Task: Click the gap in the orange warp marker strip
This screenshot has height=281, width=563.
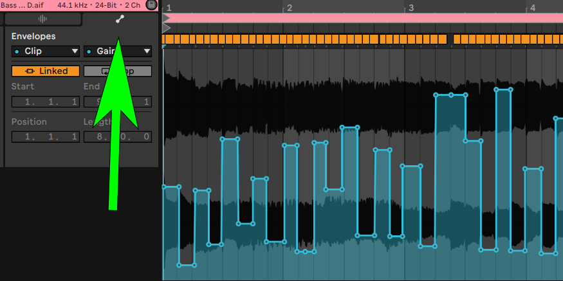Action: (x=450, y=39)
